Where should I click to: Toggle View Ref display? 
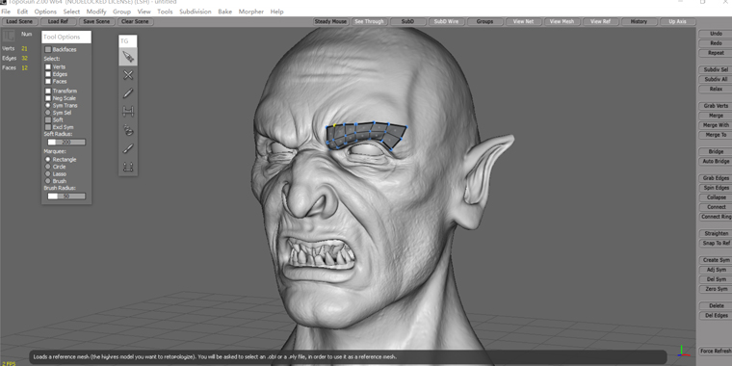[600, 21]
